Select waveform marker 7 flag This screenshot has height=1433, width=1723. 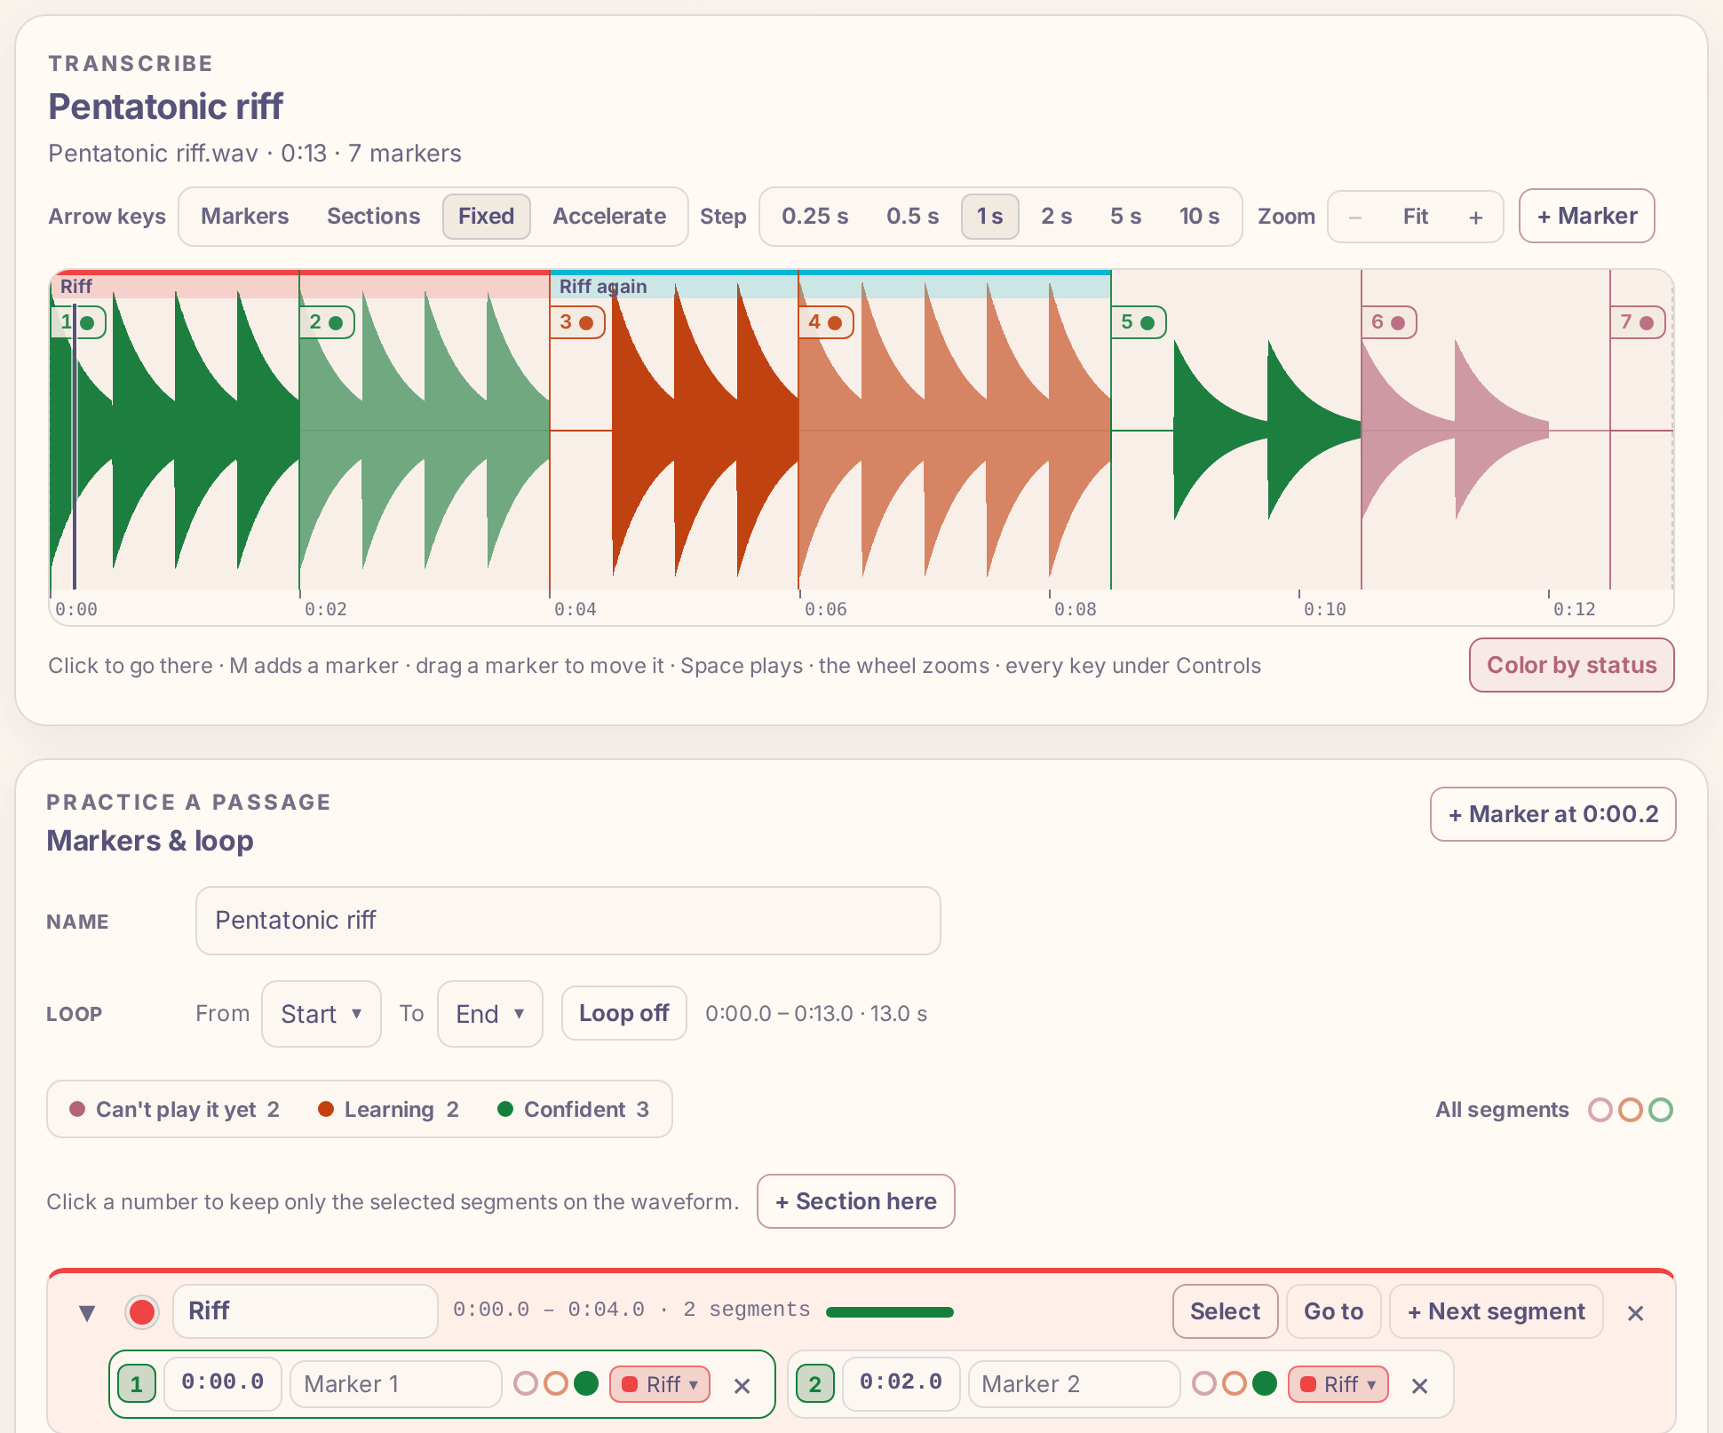pos(1638,322)
